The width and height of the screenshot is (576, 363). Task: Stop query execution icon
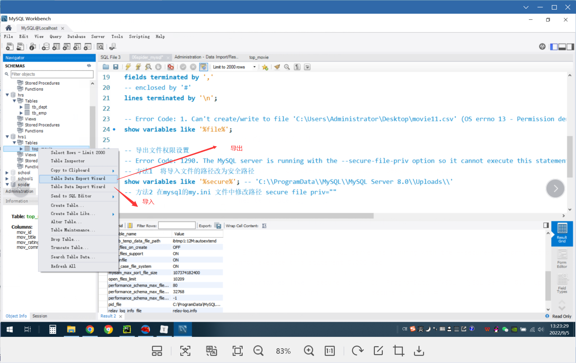[x=158, y=67]
